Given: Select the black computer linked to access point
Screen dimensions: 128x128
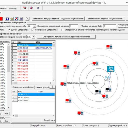Looking at the screenshot, I should [108, 89].
